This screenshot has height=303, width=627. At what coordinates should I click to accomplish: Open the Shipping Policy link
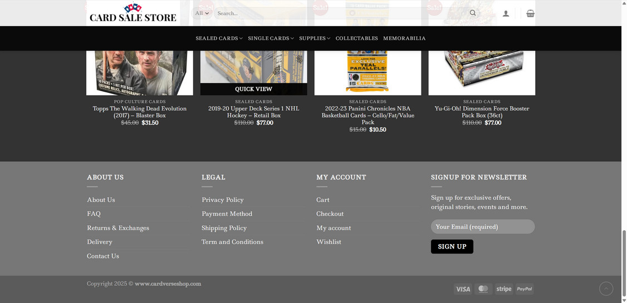[224, 228]
